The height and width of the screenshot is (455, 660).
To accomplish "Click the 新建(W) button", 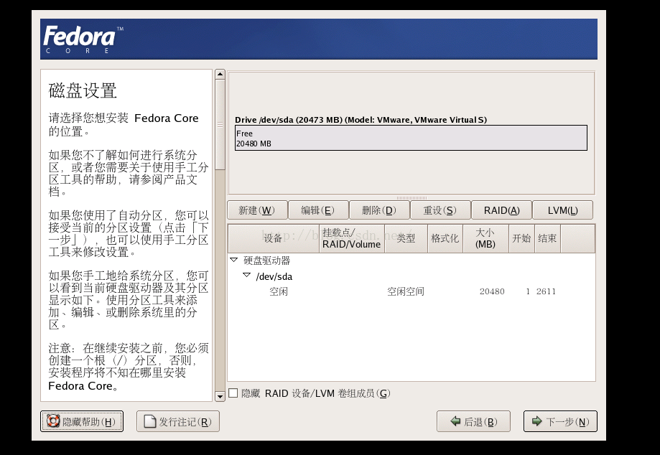I will pyautogui.click(x=257, y=210).
